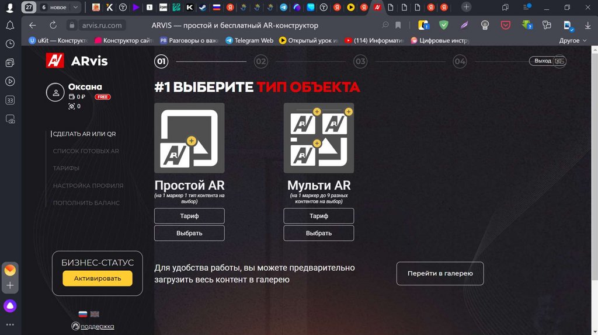Open the green shield adblock extension
This screenshot has height=335, width=598.
coord(444,25)
